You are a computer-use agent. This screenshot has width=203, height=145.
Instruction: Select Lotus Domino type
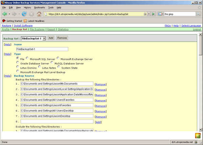point(18,67)
